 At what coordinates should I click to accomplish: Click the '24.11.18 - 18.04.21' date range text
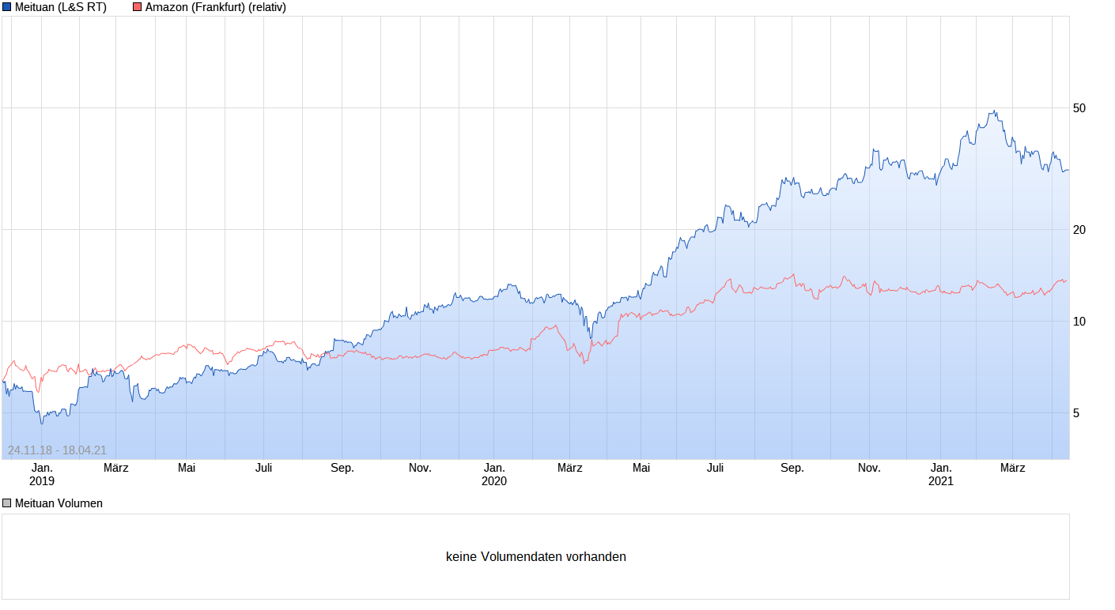point(57,450)
